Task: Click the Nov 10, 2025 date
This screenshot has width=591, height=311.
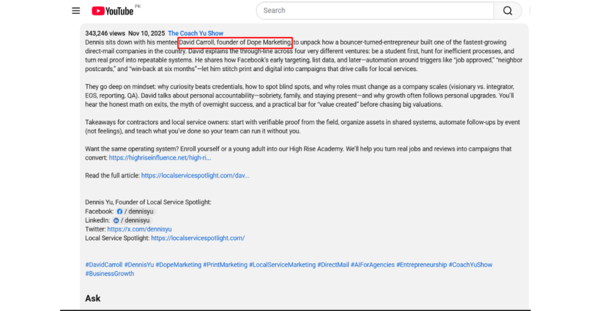Action: tap(147, 33)
